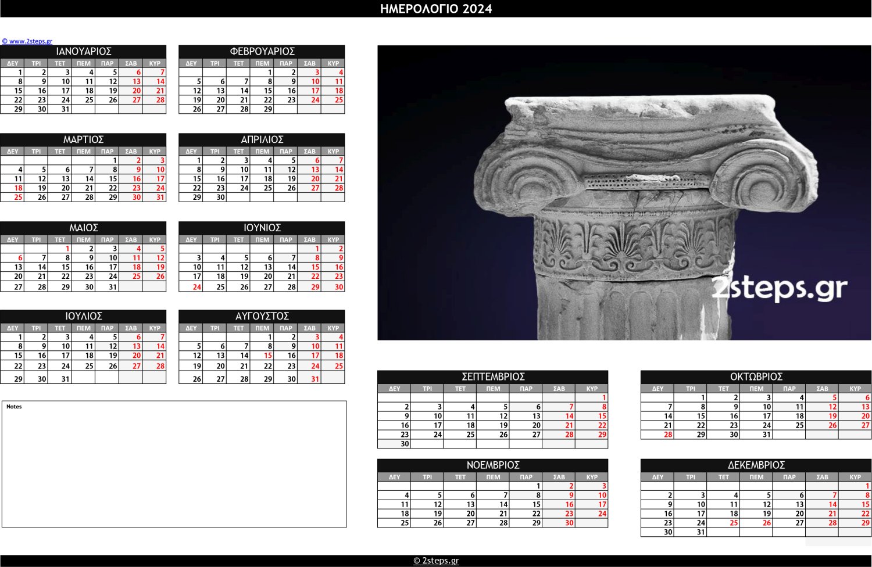
Task: Click day 30 in ΑΠΡΙΛΙΟΣ
Action: click(215, 198)
